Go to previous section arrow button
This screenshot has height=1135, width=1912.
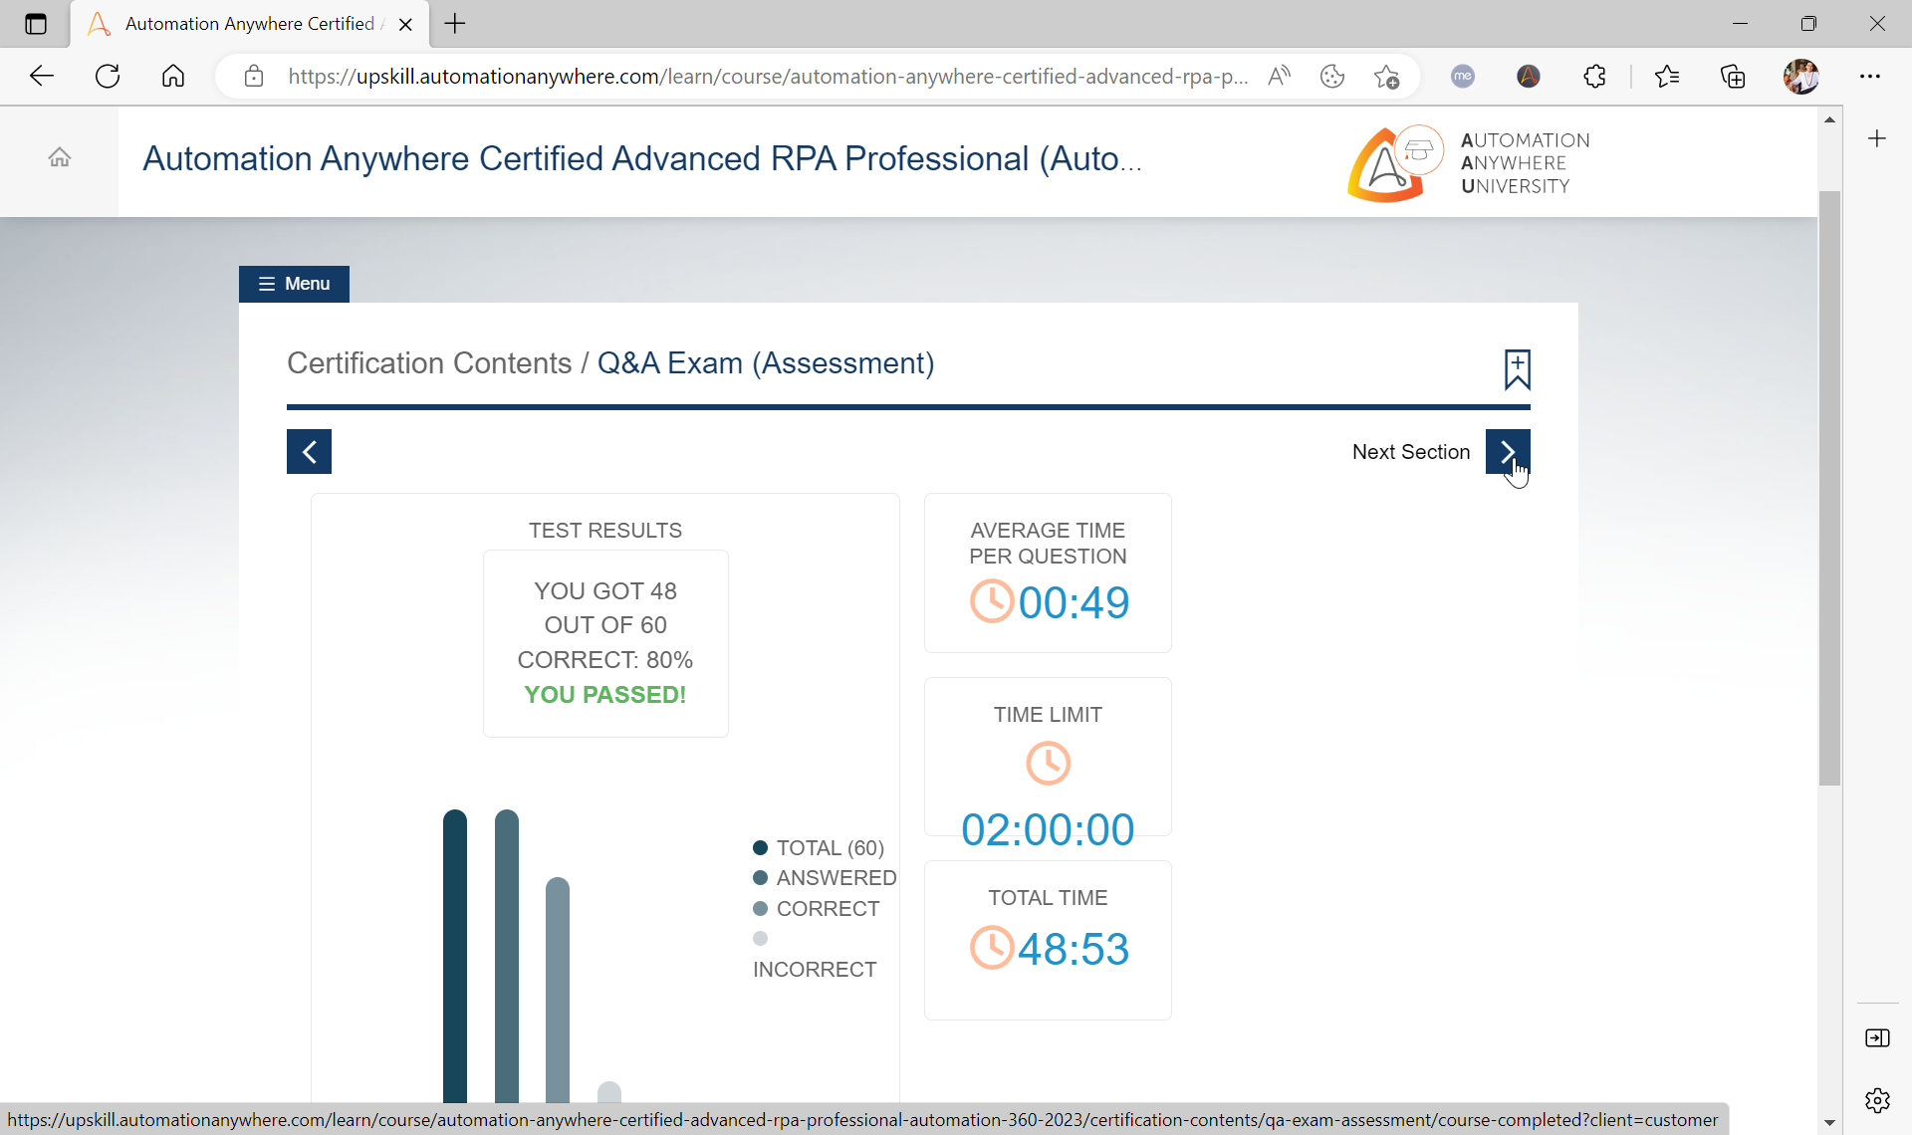pyautogui.click(x=309, y=452)
